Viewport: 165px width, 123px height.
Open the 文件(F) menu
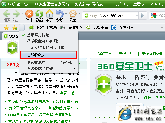click(122, 4)
